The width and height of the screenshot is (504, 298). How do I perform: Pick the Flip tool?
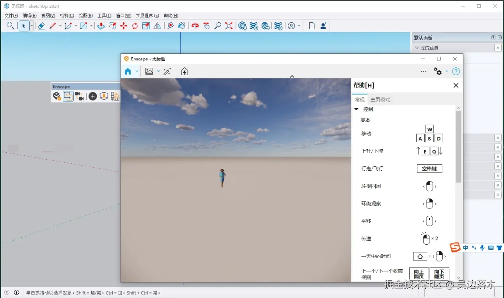157,26
